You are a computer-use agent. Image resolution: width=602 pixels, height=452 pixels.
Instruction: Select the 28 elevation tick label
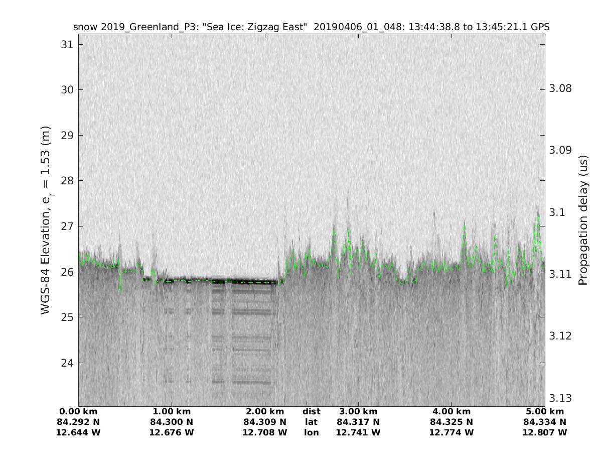tap(65, 181)
